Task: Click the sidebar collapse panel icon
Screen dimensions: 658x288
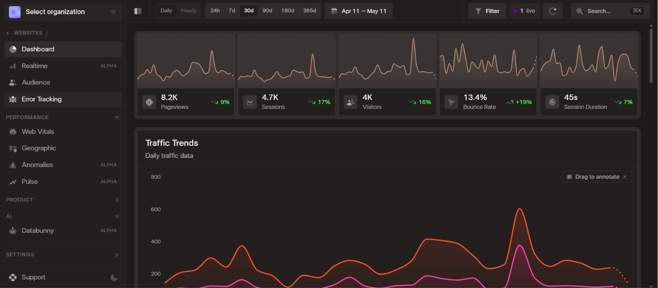Action: pyautogui.click(x=138, y=11)
